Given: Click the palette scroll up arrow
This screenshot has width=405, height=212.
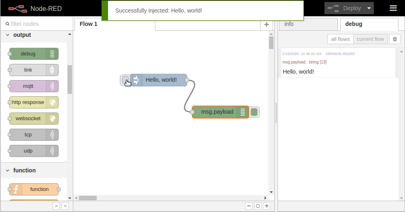Looking at the screenshot, I should (70, 34).
